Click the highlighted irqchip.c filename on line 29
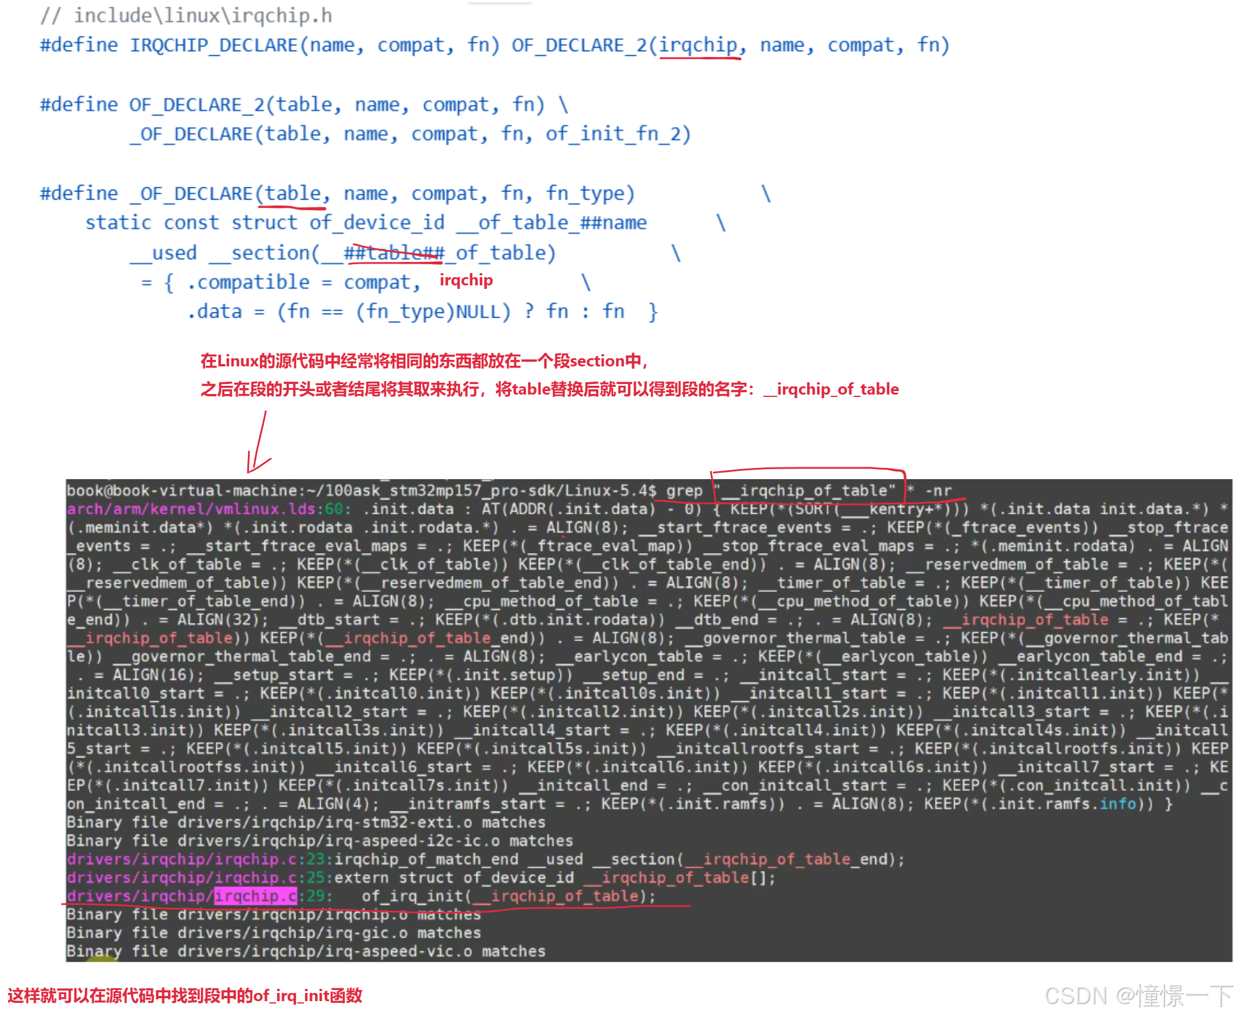The height and width of the screenshot is (1017, 1236). click(x=256, y=896)
